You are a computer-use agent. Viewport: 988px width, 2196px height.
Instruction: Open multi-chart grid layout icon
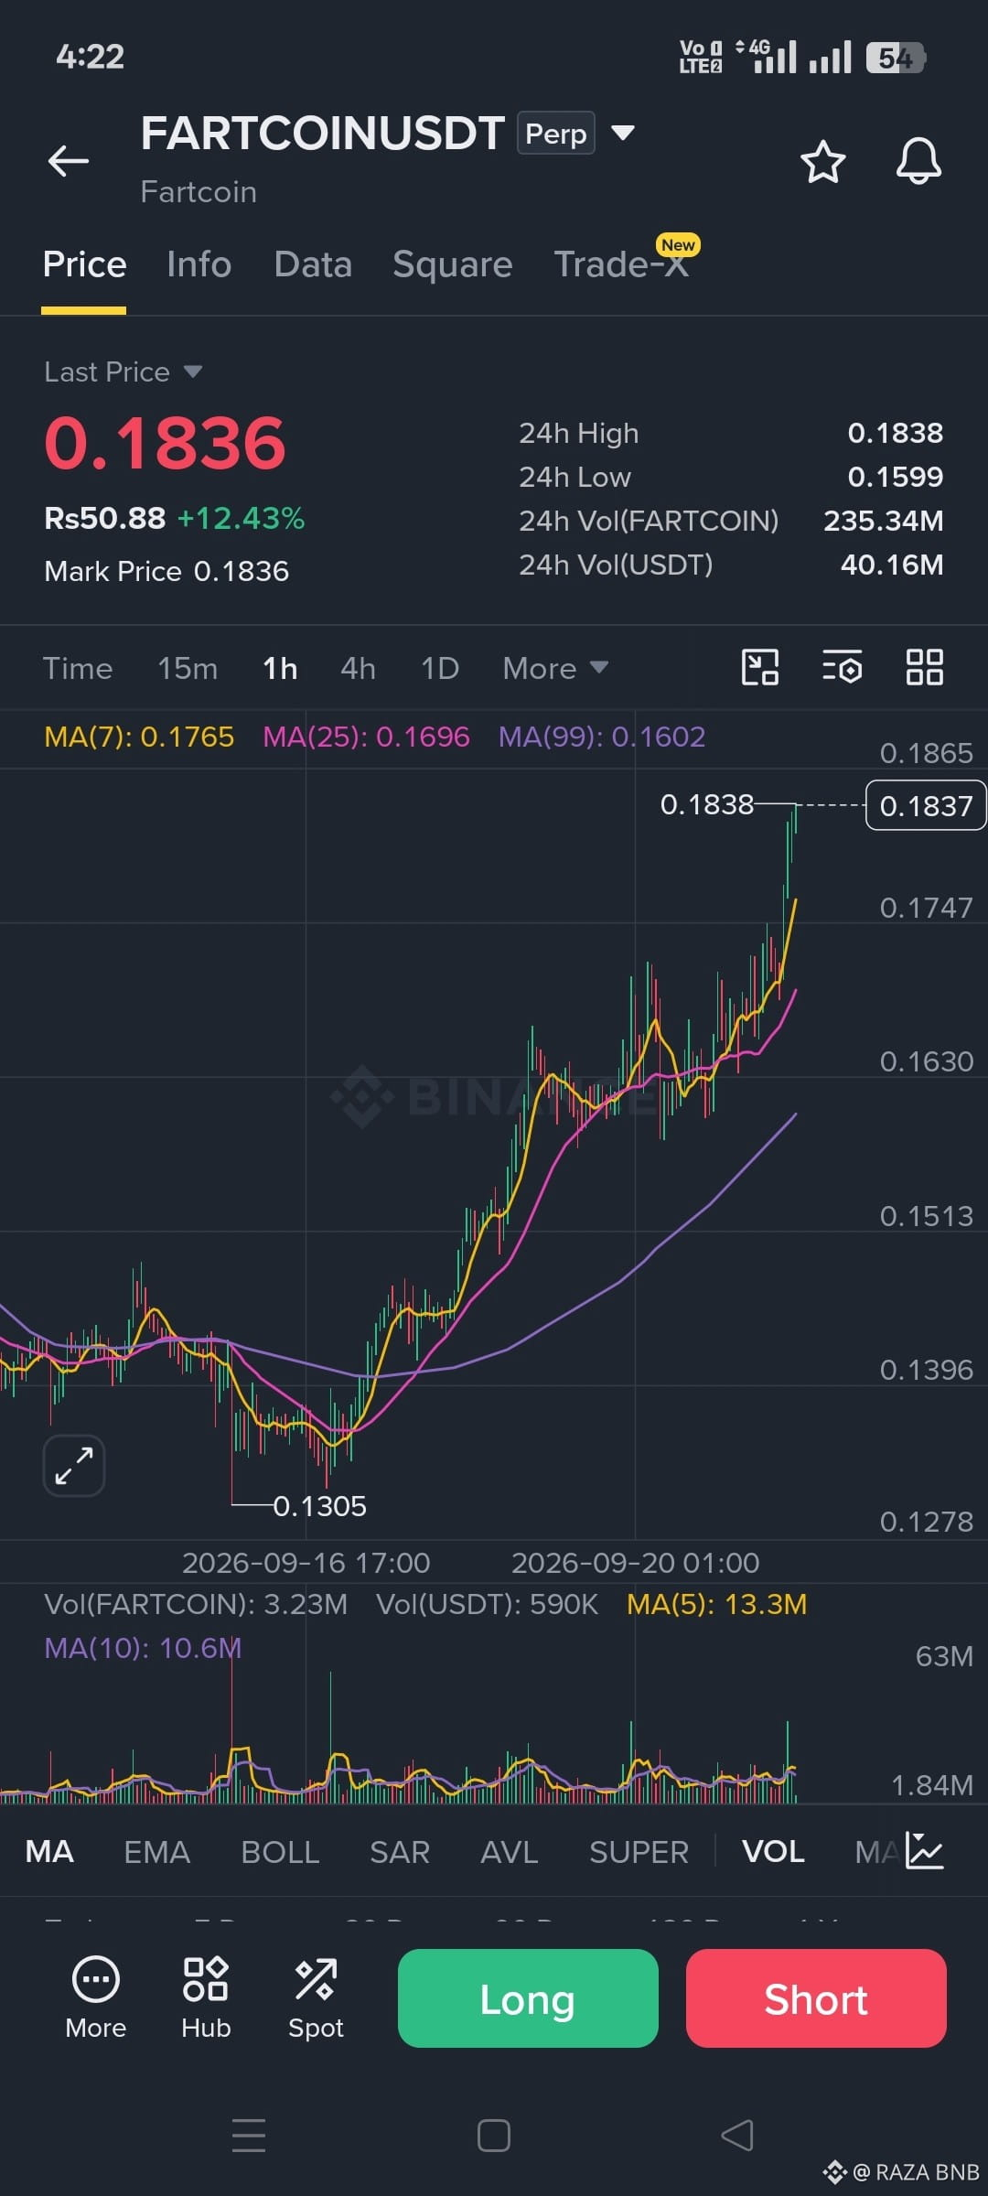[924, 667]
